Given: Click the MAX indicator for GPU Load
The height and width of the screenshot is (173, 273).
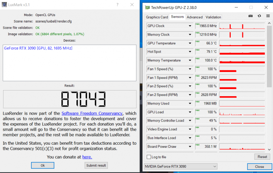Looking at the screenshot, I should point(198,110).
